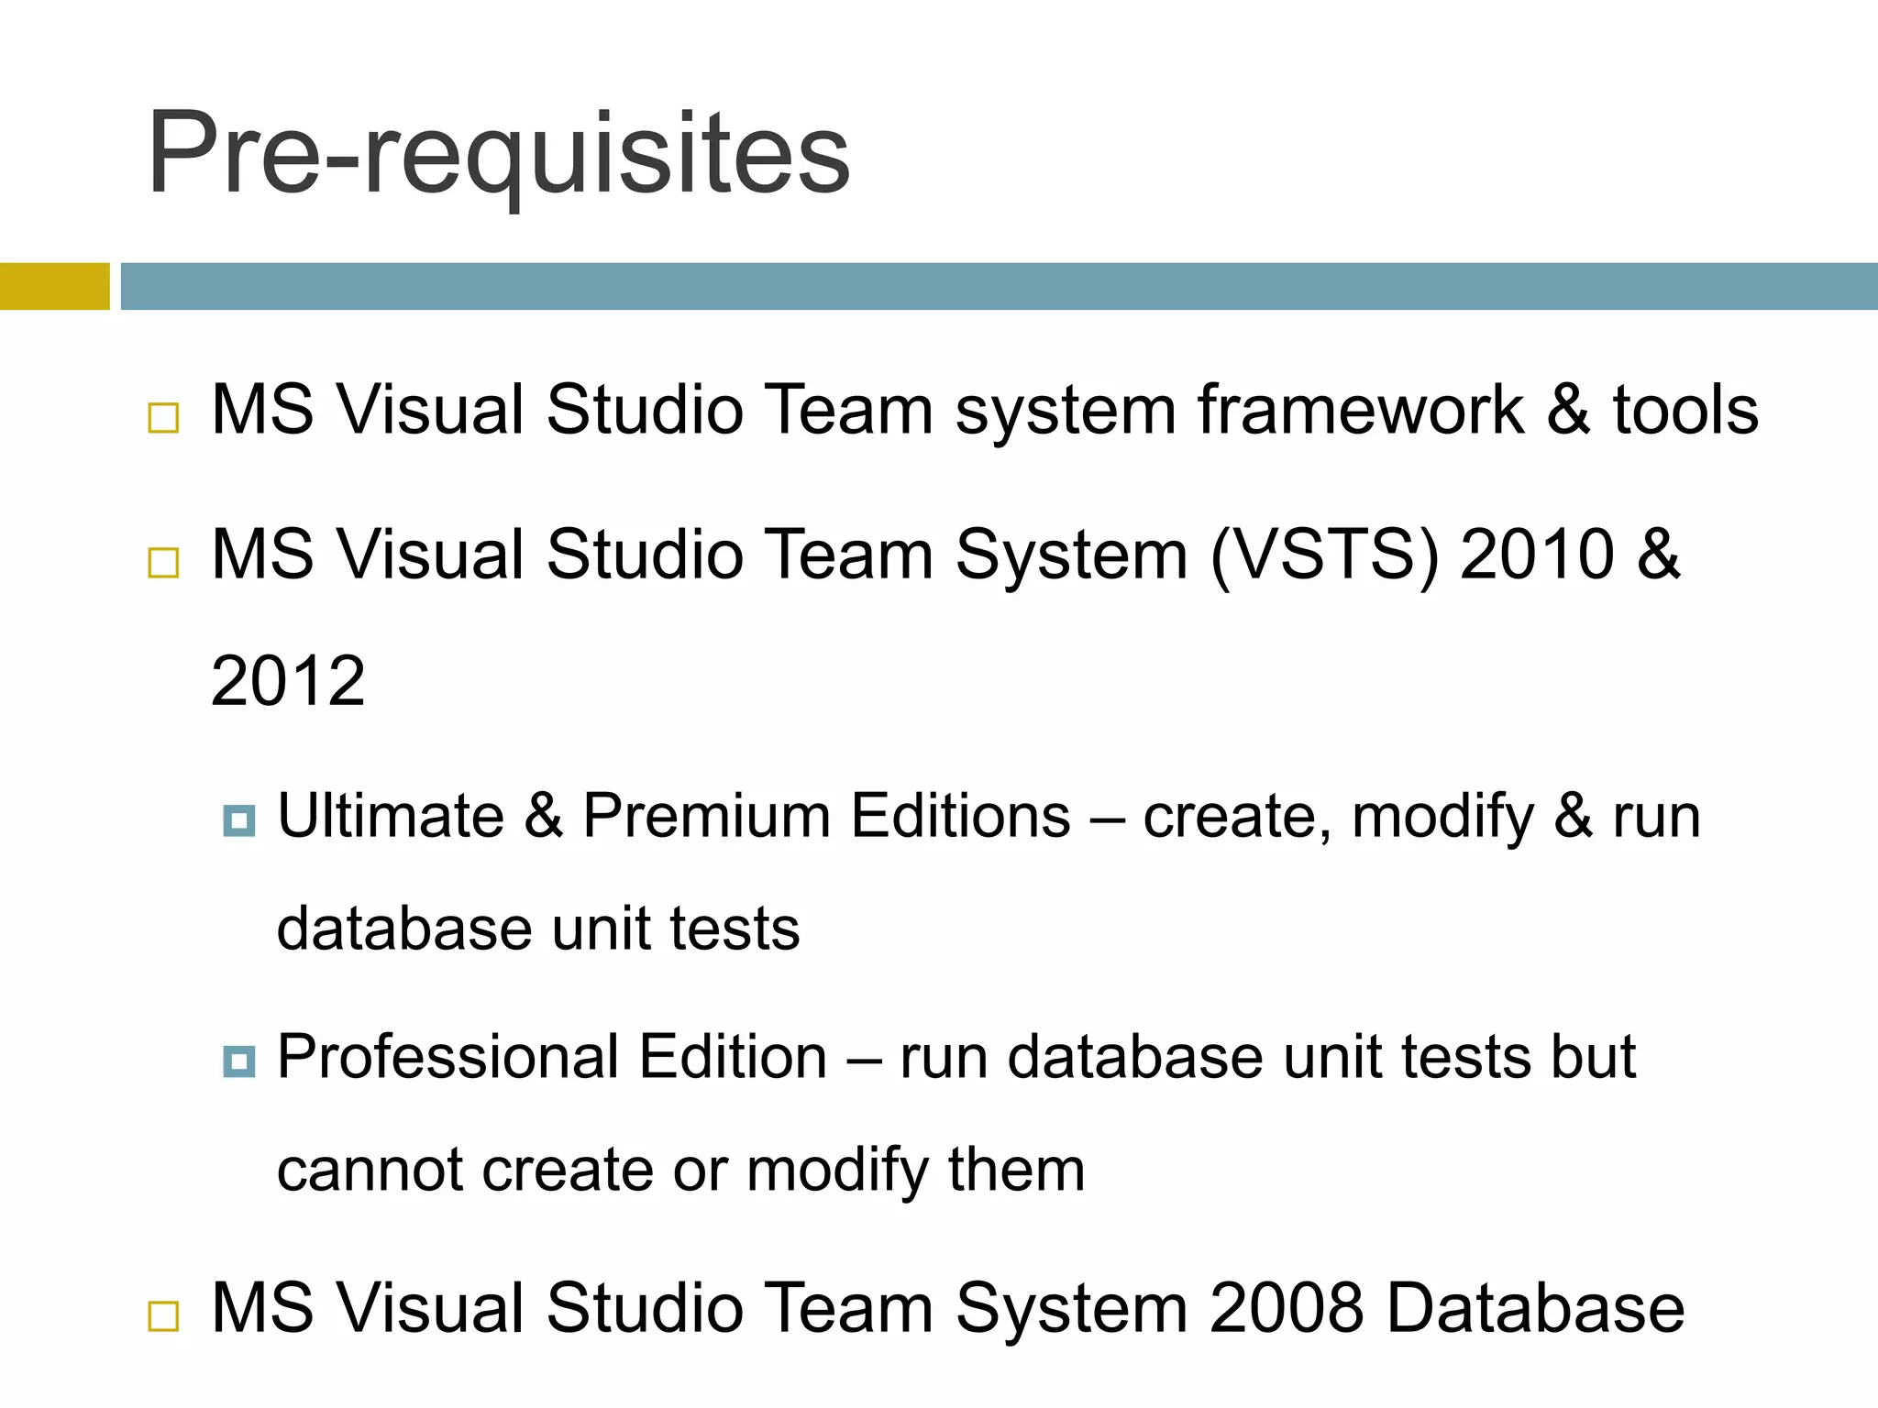Click the Pre-requisites slide title

coord(499,153)
